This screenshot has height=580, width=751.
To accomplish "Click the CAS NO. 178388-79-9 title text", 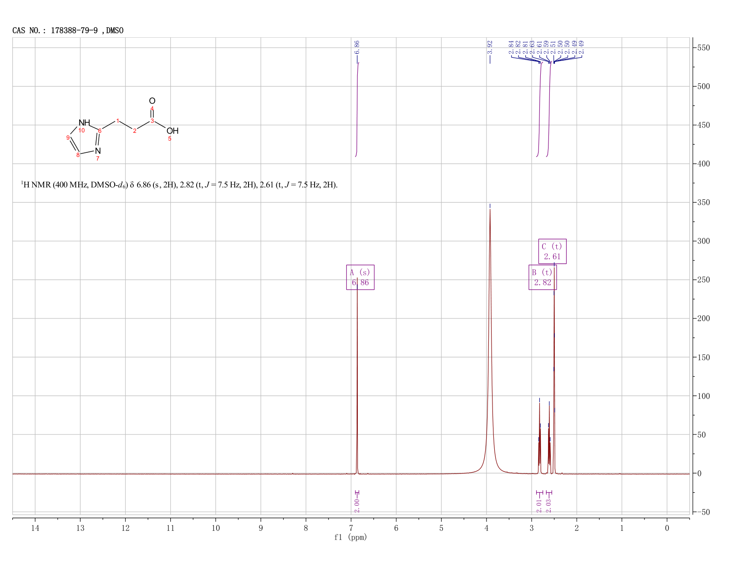I will pos(68,30).
